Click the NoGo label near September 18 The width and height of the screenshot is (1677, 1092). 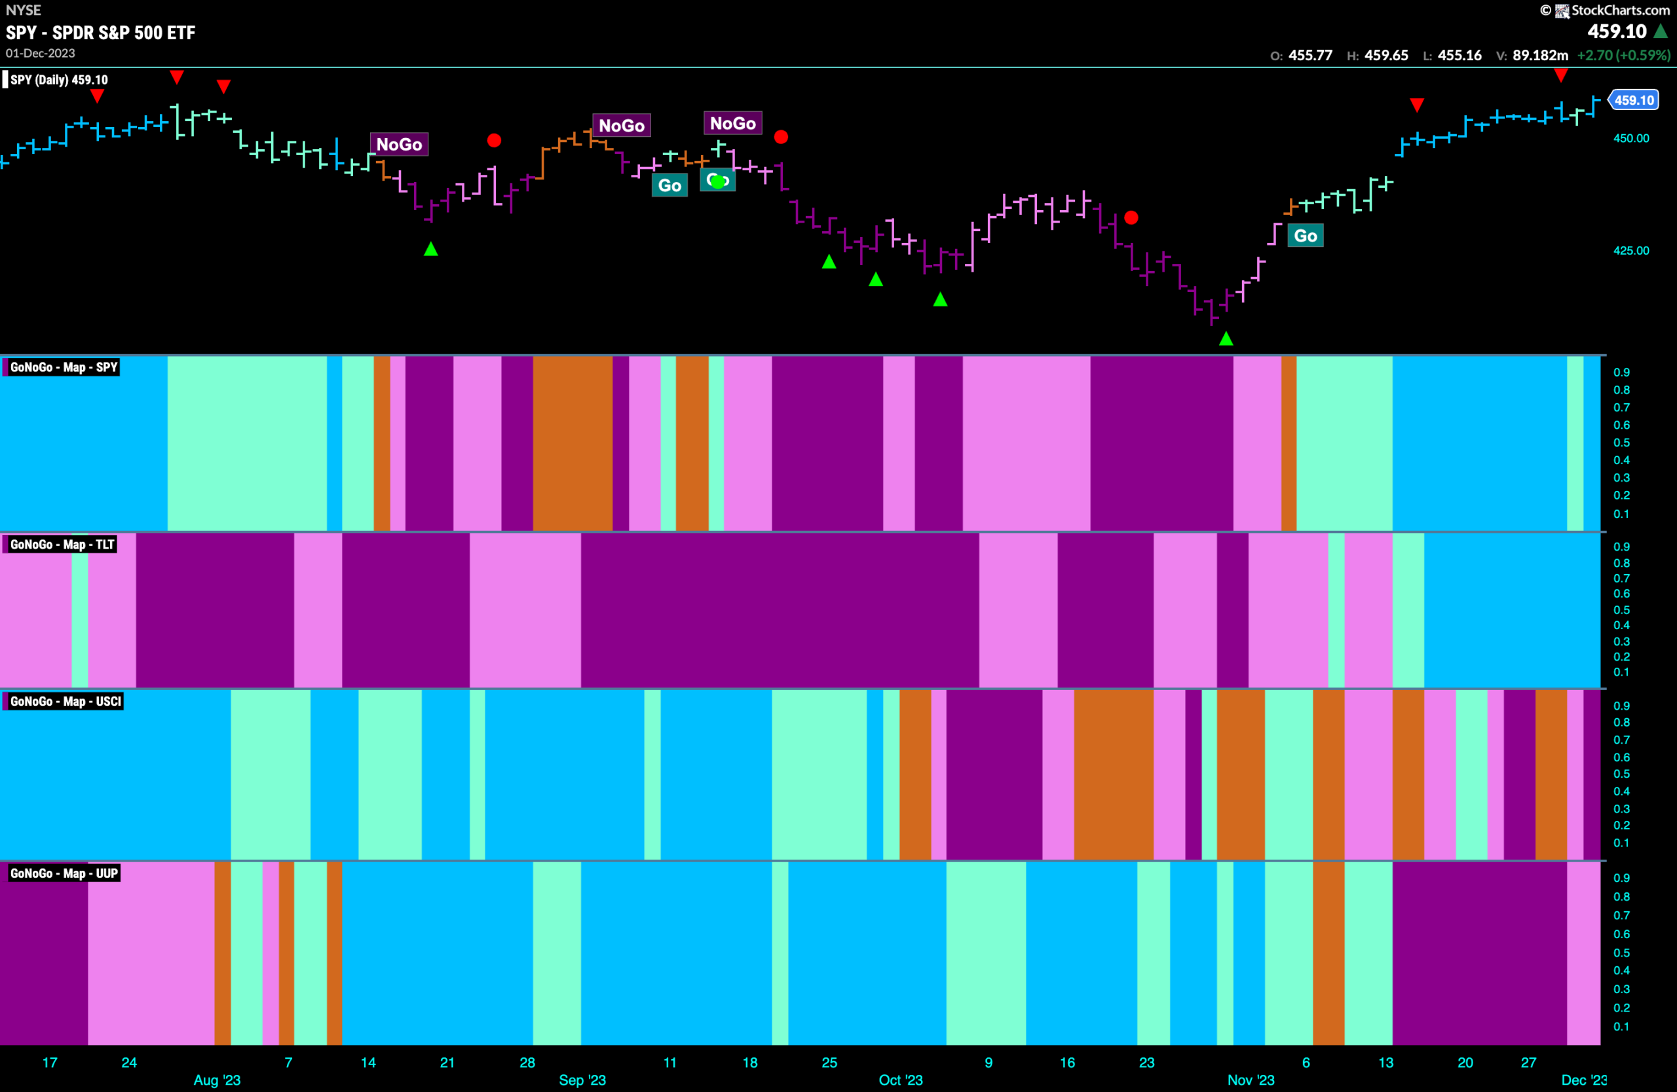click(x=733, y=123)
